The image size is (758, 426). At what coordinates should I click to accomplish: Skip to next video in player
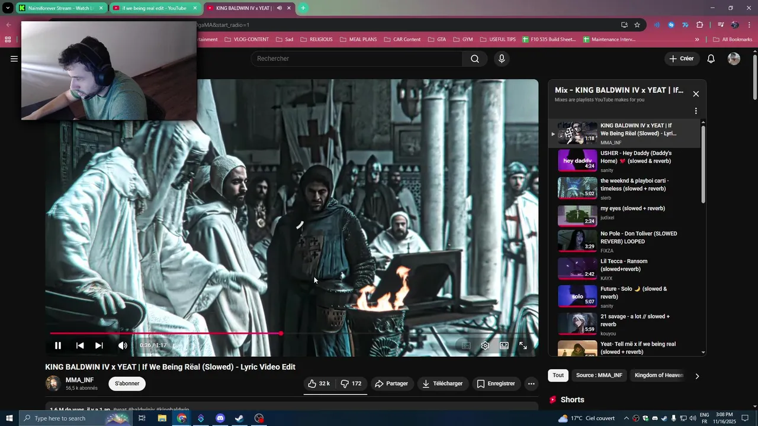(99, 346)
